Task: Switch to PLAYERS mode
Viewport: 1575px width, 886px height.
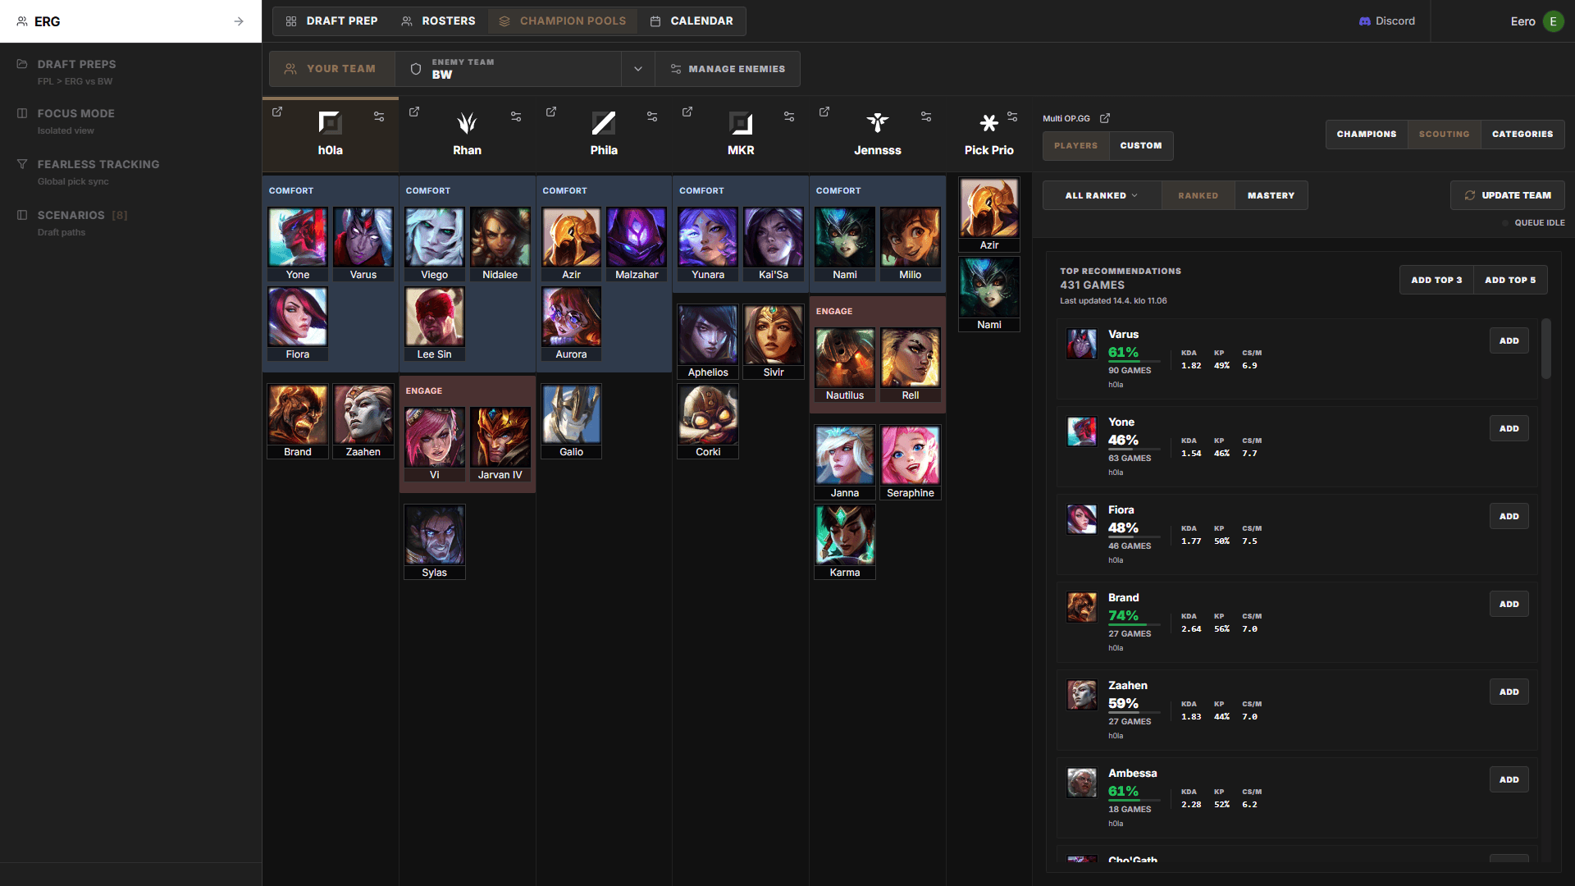Action: click(1075, 146)
